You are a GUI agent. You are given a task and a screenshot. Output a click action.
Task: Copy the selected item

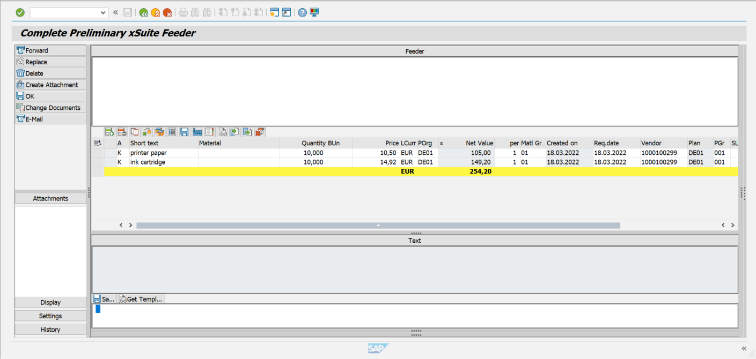[134, 131]
